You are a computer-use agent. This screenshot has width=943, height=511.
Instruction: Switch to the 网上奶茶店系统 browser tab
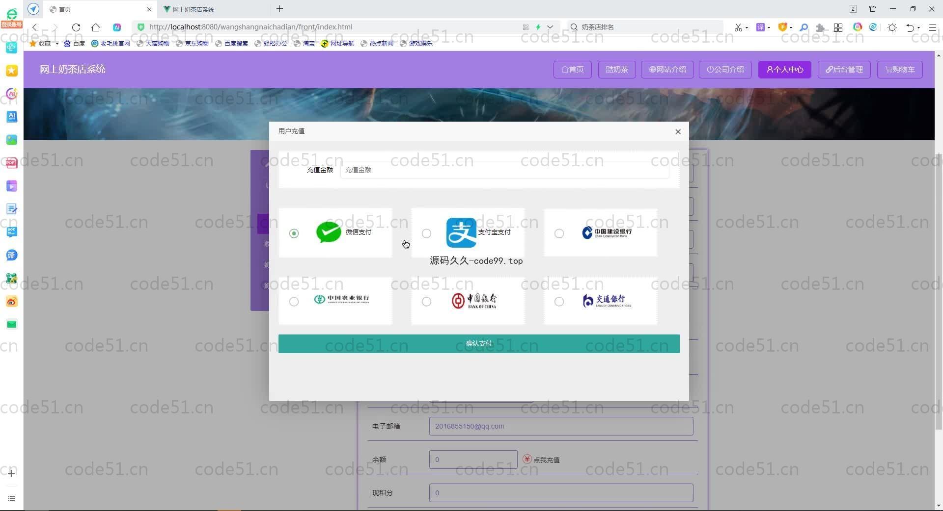point(215,9)
